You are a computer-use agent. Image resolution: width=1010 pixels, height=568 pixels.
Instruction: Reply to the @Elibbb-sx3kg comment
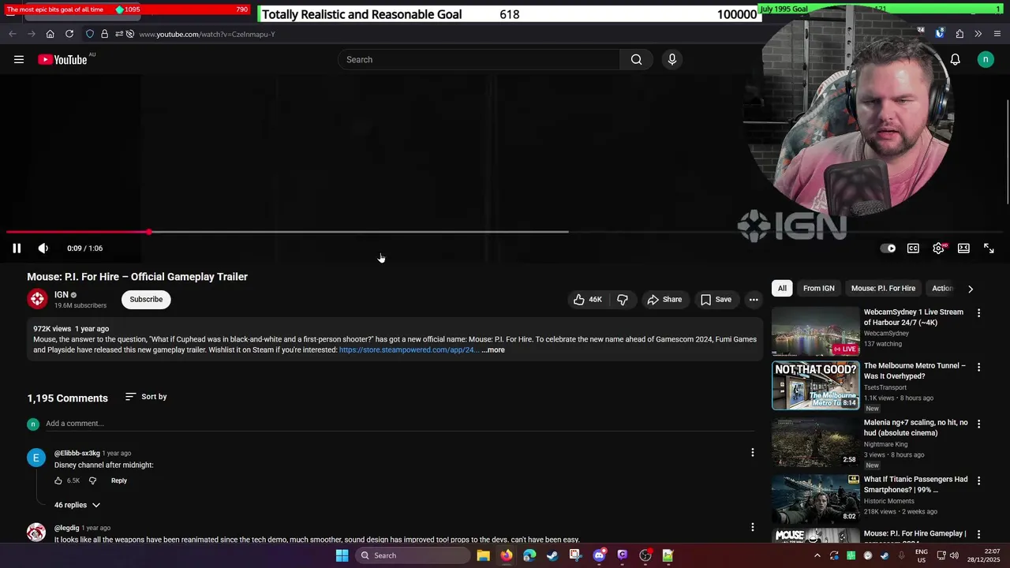coord(119,480)
